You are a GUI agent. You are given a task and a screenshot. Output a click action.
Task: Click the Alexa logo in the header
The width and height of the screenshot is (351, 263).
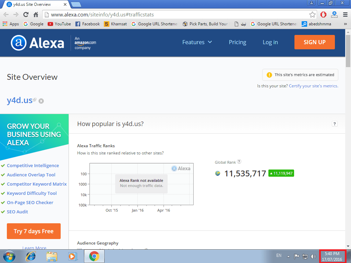tap(37, 43)
